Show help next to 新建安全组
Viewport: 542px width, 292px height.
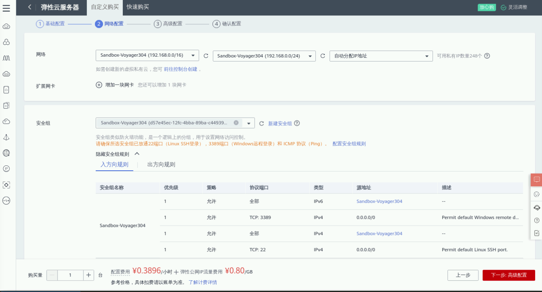297,123
